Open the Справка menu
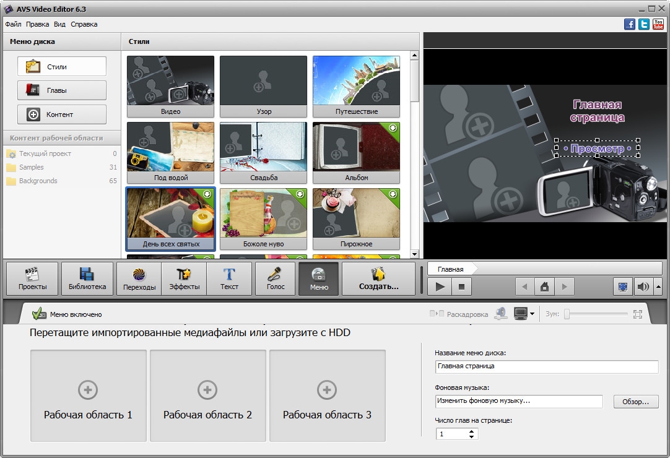The height and width of the screenshot is (458, 670). pyautogui.click(x=84, y=24)
